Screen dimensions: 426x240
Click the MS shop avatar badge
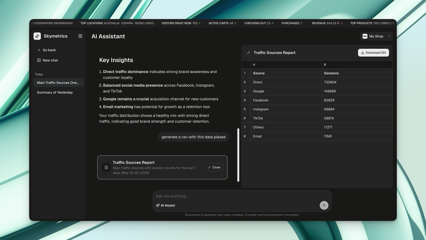[x=365, y=36]
